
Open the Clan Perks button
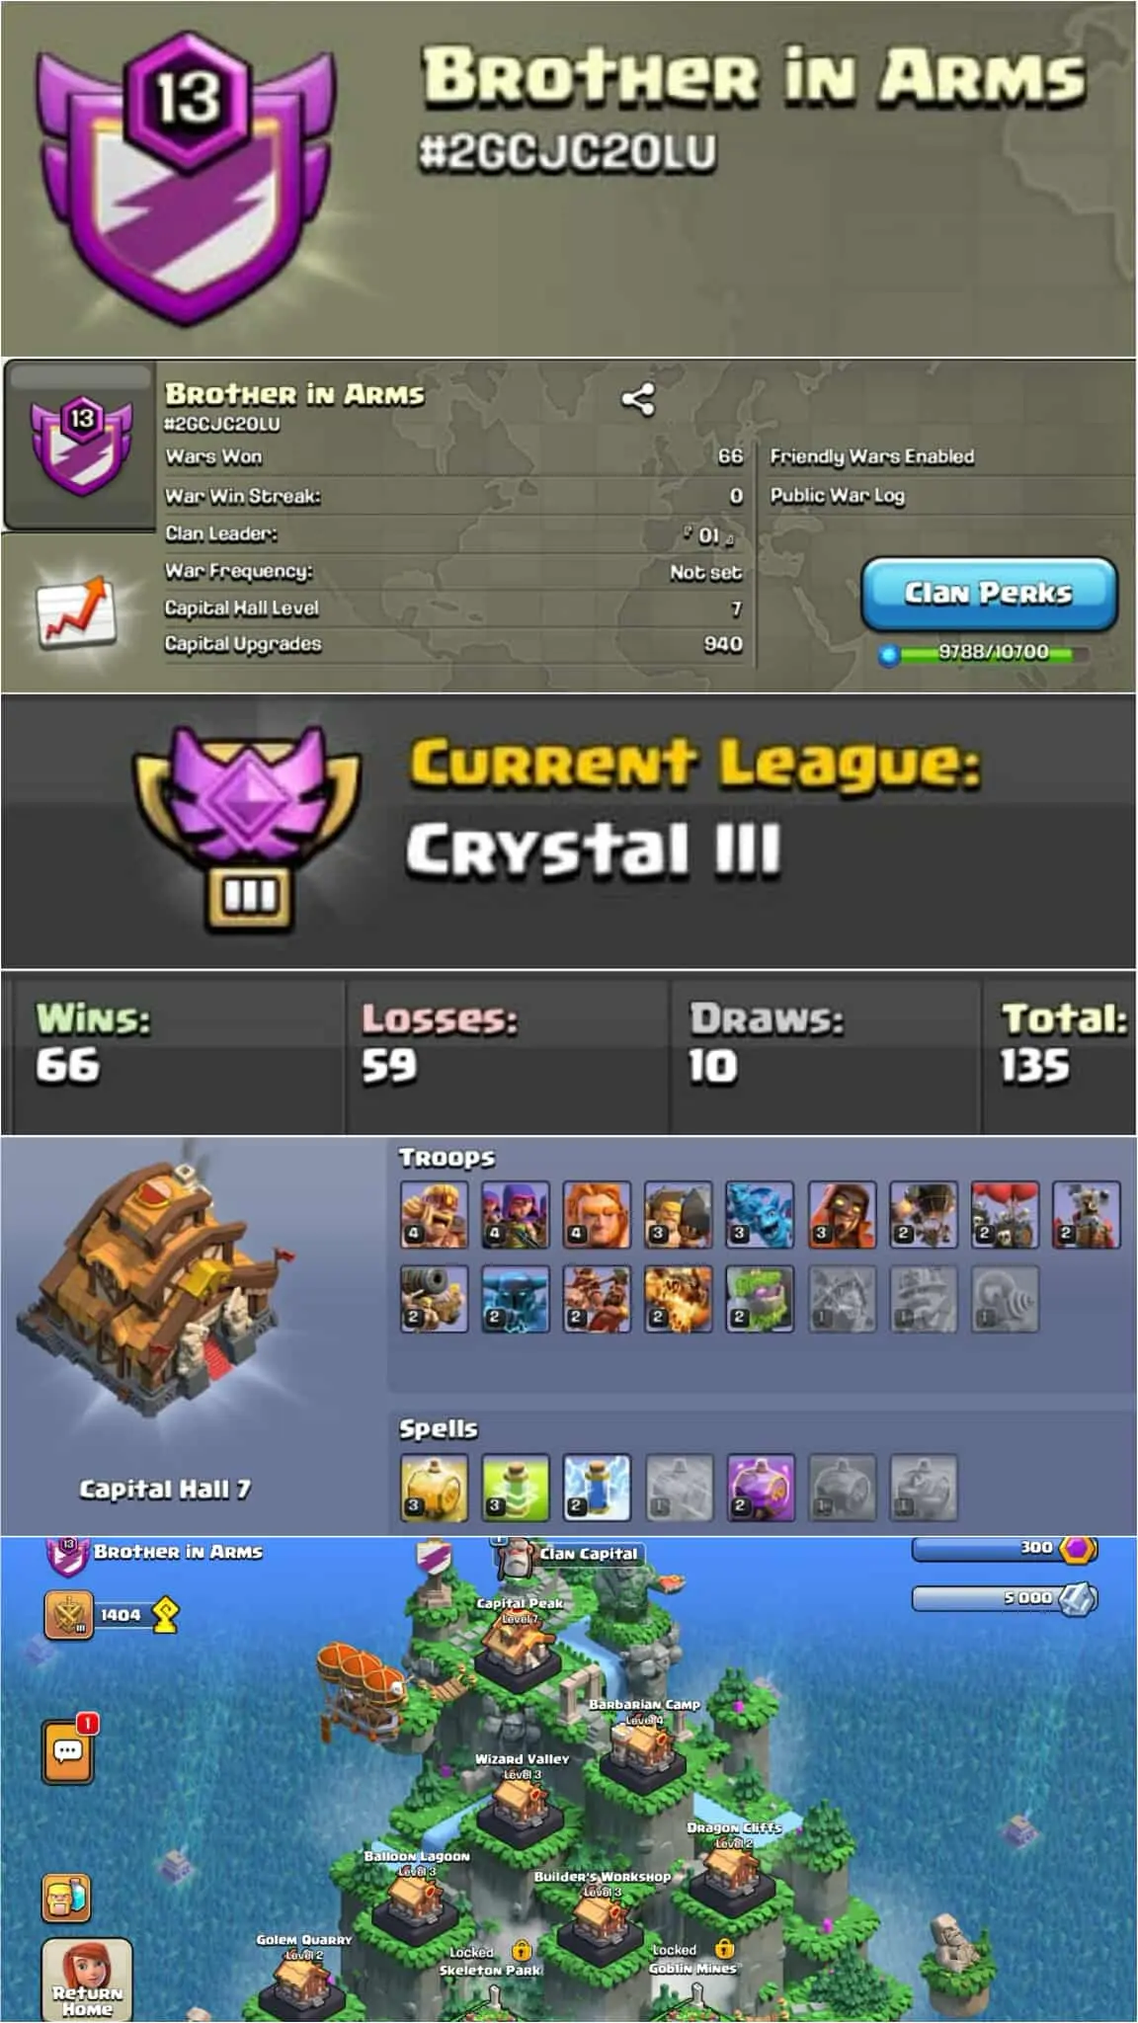click(989, 594)
